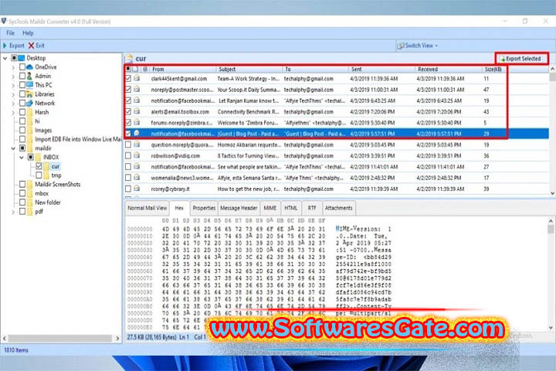The image size is (556, 371).
Task: Switch to the RTF tab
Action: [312, 208]
